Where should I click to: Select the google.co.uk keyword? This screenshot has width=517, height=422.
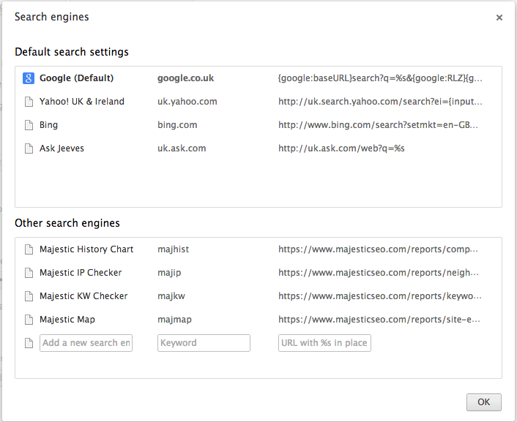[185, 78]
